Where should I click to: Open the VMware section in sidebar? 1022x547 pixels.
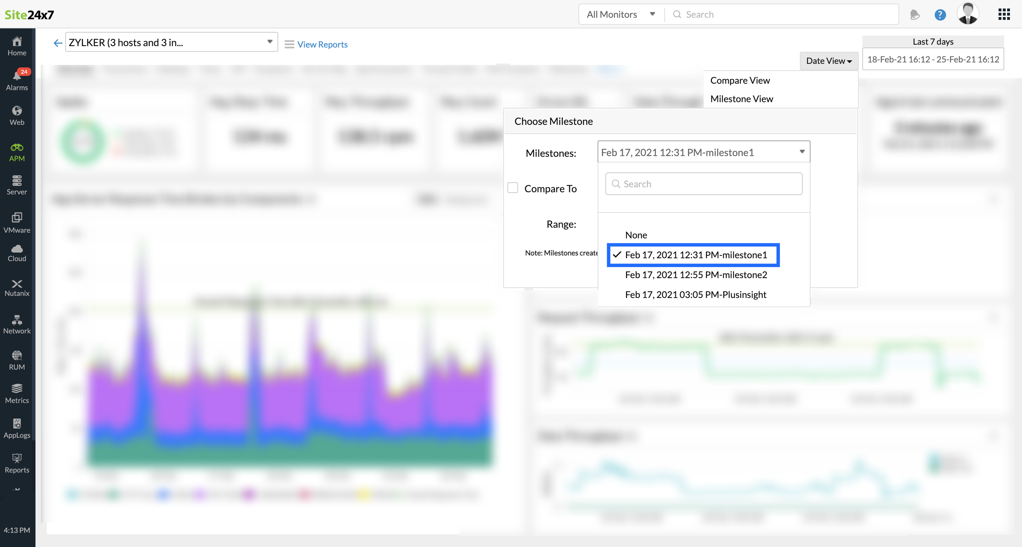click(17, 222)
